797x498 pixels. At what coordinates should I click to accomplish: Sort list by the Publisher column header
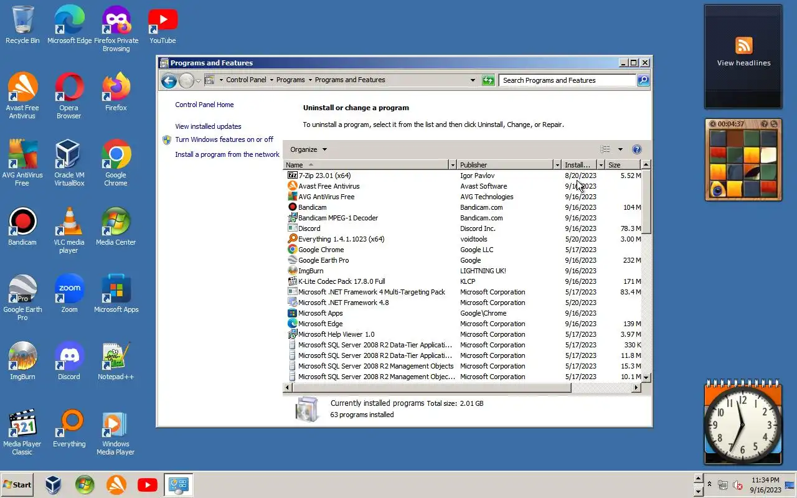click(506, 165)
